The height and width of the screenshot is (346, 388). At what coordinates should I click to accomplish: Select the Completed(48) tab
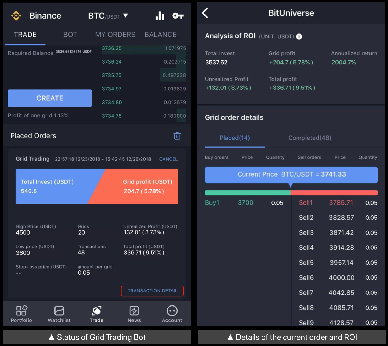(x=310, y=138)
